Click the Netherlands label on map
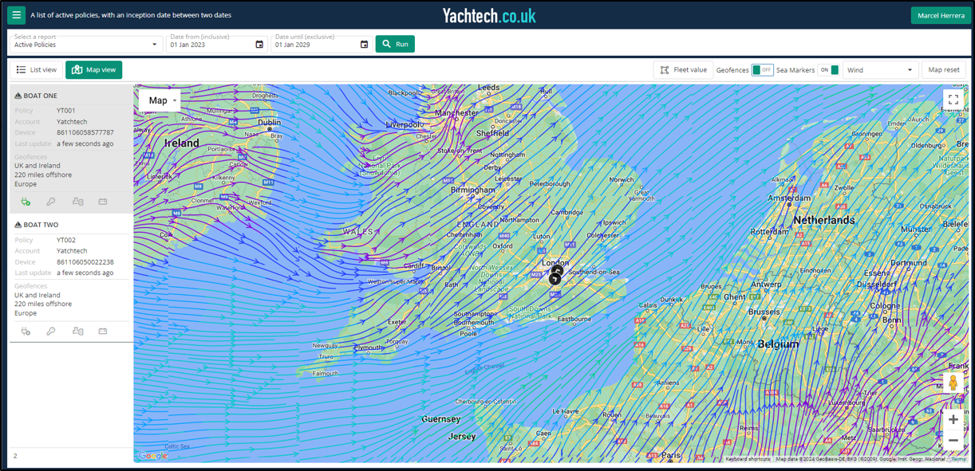Screen dimensions: 975x471 [x=824, y=220]
